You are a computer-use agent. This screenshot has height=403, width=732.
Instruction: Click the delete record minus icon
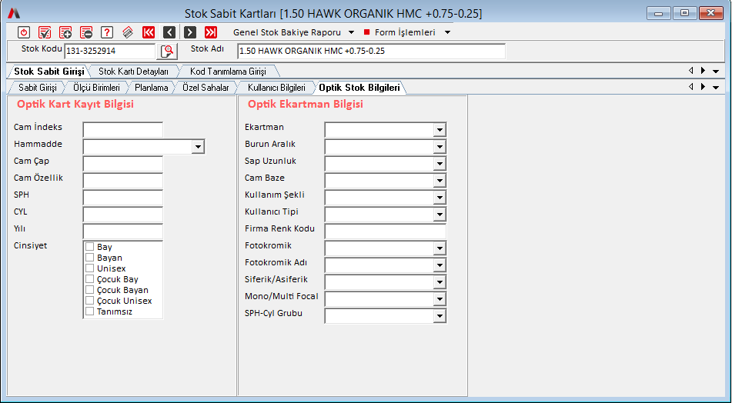86,32
